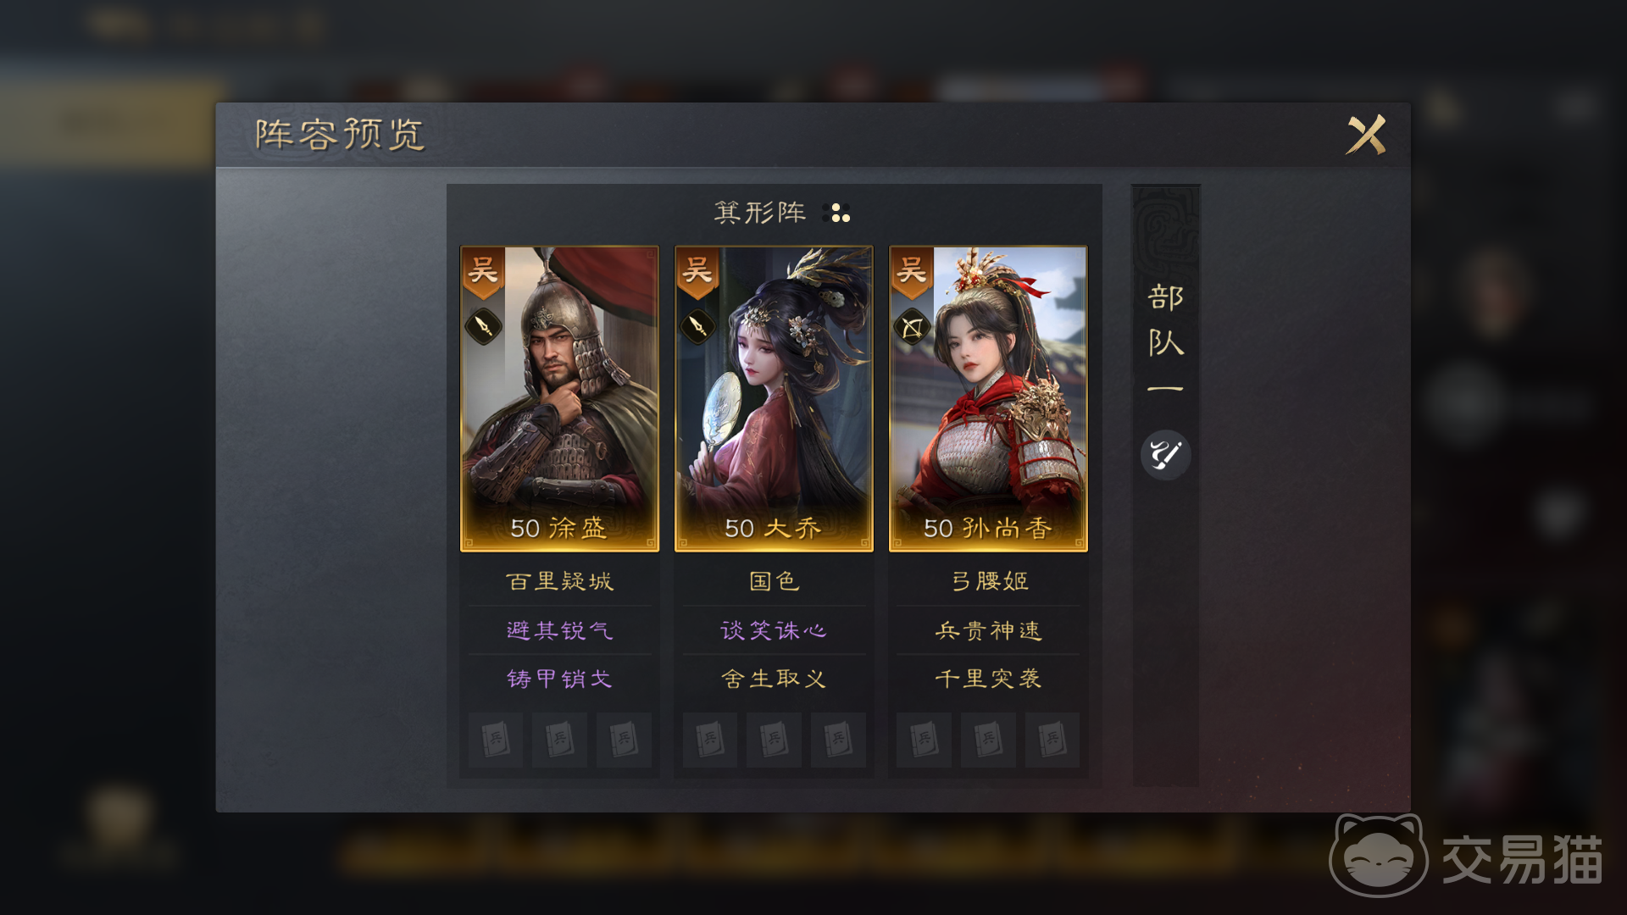Click the bow troop icon on 孙尚香 card
The image size is (1627, 915).
[x=912, y=326]
